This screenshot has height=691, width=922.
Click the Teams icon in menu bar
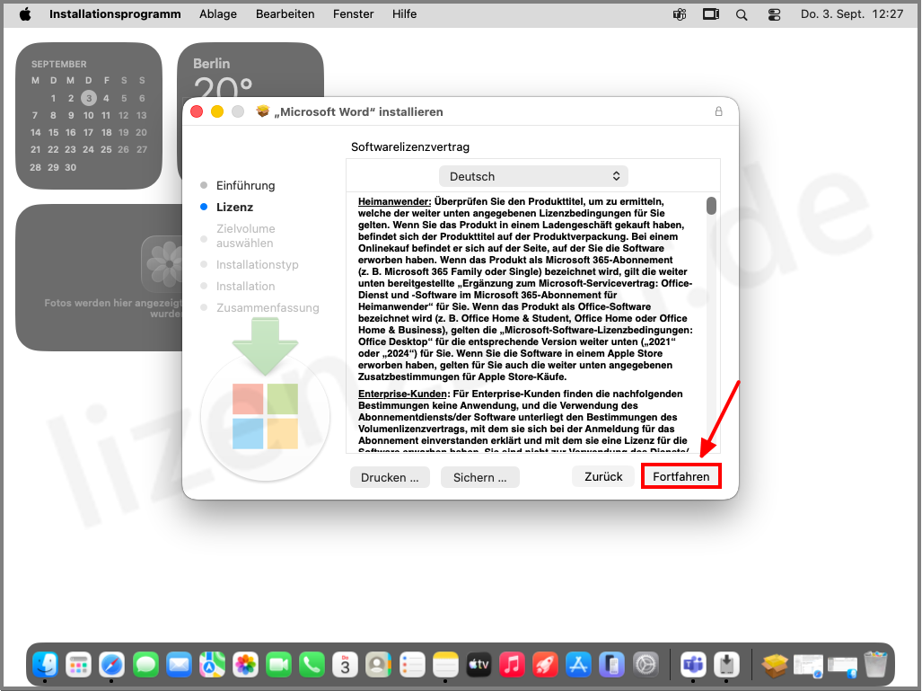click(679, 14)
